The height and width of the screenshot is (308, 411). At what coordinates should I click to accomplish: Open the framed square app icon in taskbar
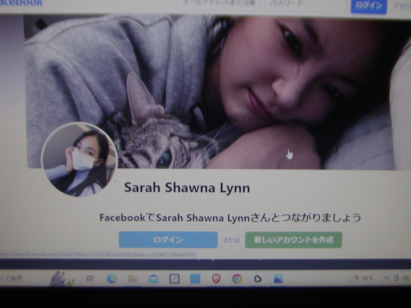click(174, 279)
